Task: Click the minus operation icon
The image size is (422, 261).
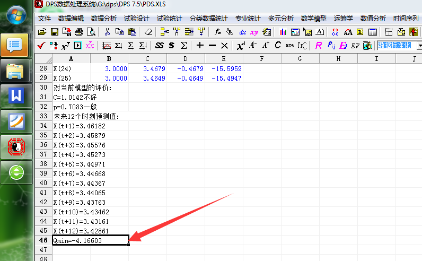Action: [x=212, y=46]
